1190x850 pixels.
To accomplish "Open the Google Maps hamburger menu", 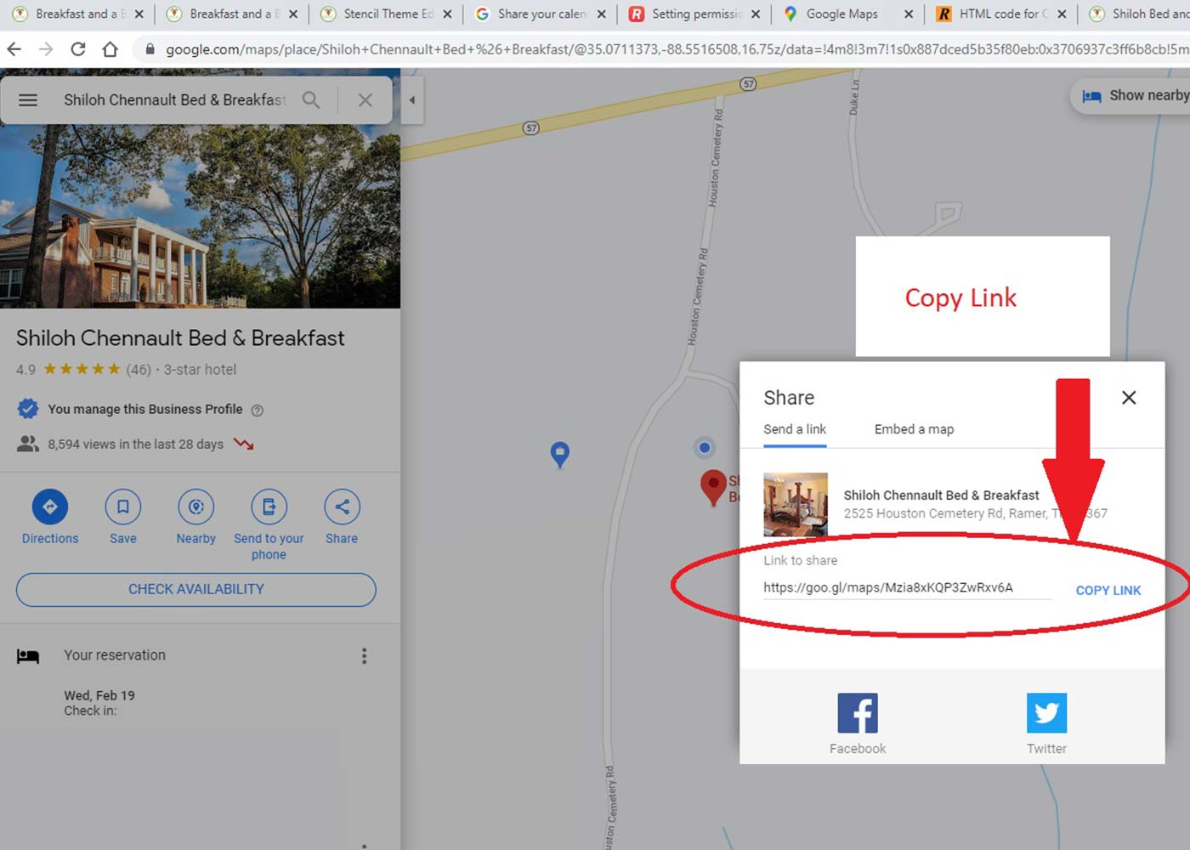I will tap(28, 100).
